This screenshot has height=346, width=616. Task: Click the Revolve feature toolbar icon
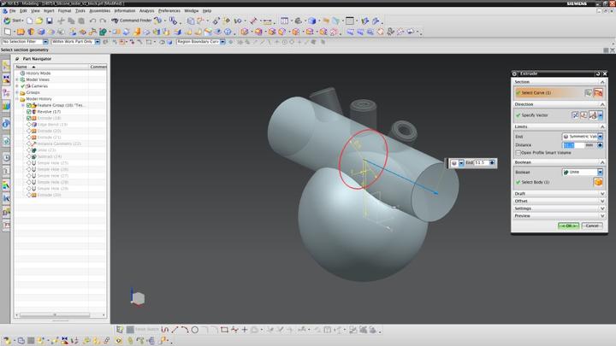click(x=31, y=32)
